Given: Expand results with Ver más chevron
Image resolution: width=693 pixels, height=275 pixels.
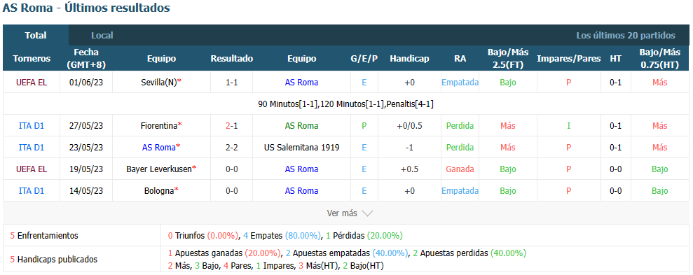Looking at the screenshot, I should (x=367, y=213).
